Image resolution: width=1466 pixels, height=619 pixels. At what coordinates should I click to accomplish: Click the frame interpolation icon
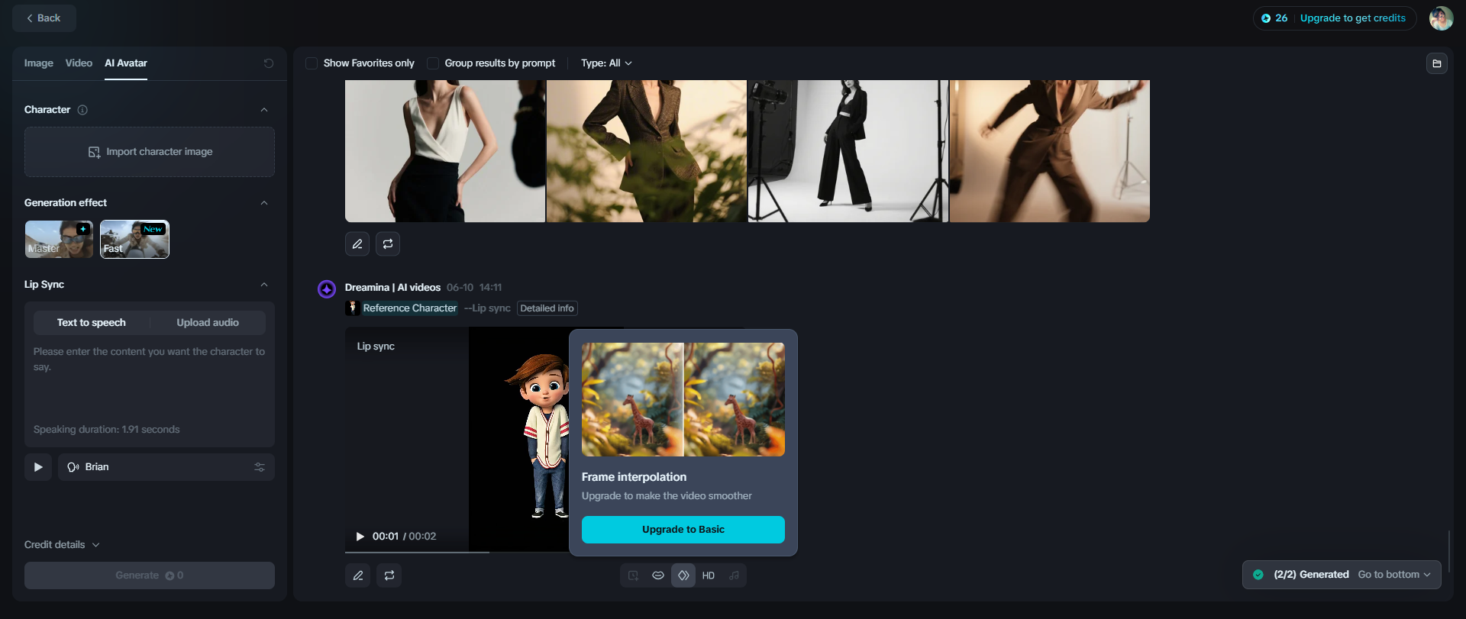click(683, 575)
